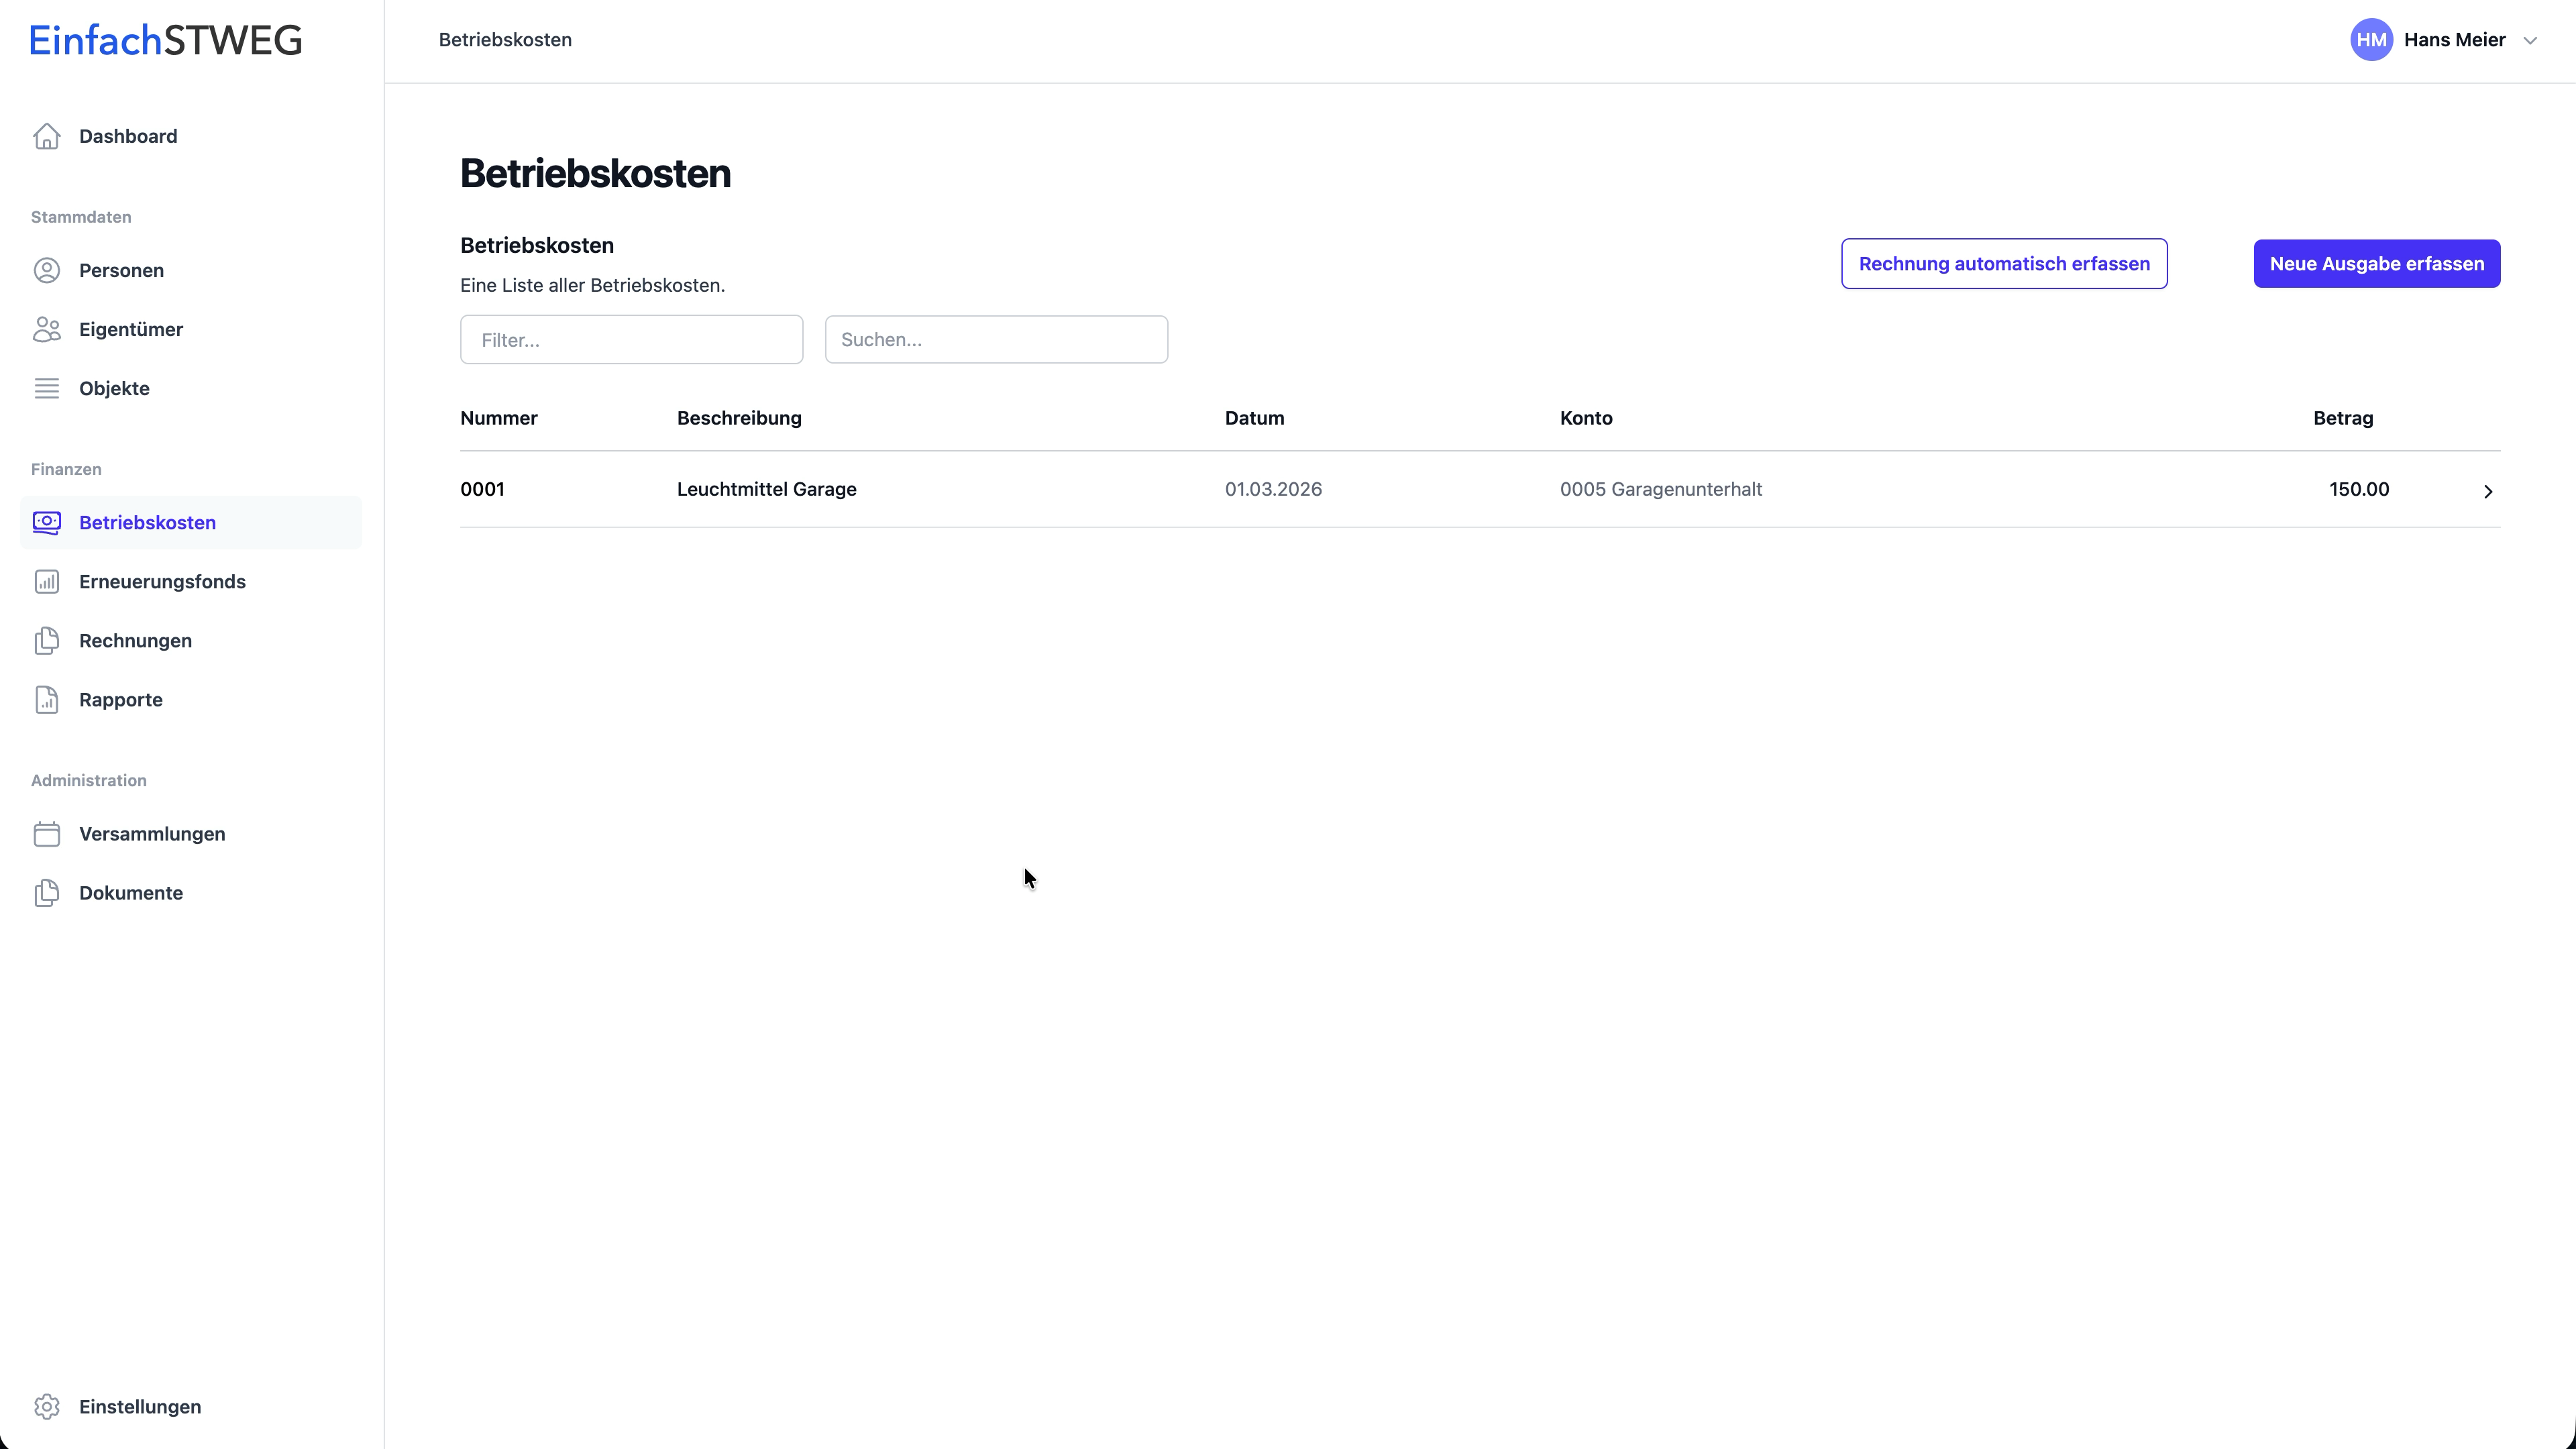Click Rechnung automatisch erfassen button
The image size is (2576, 1449).
click(2004, 264)
